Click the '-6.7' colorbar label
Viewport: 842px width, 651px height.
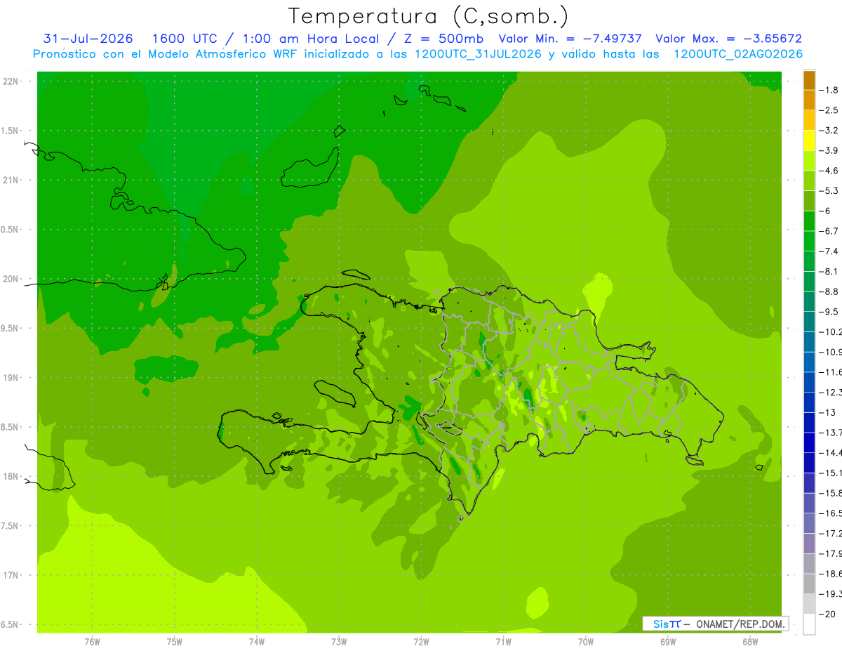point(829,231)
